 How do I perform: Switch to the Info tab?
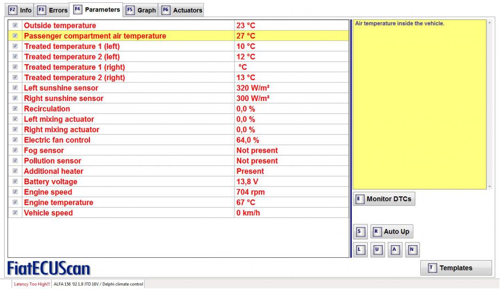20,10
